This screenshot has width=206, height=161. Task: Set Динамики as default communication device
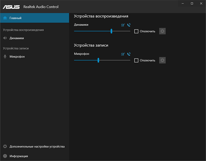click(x=129, y=25)
